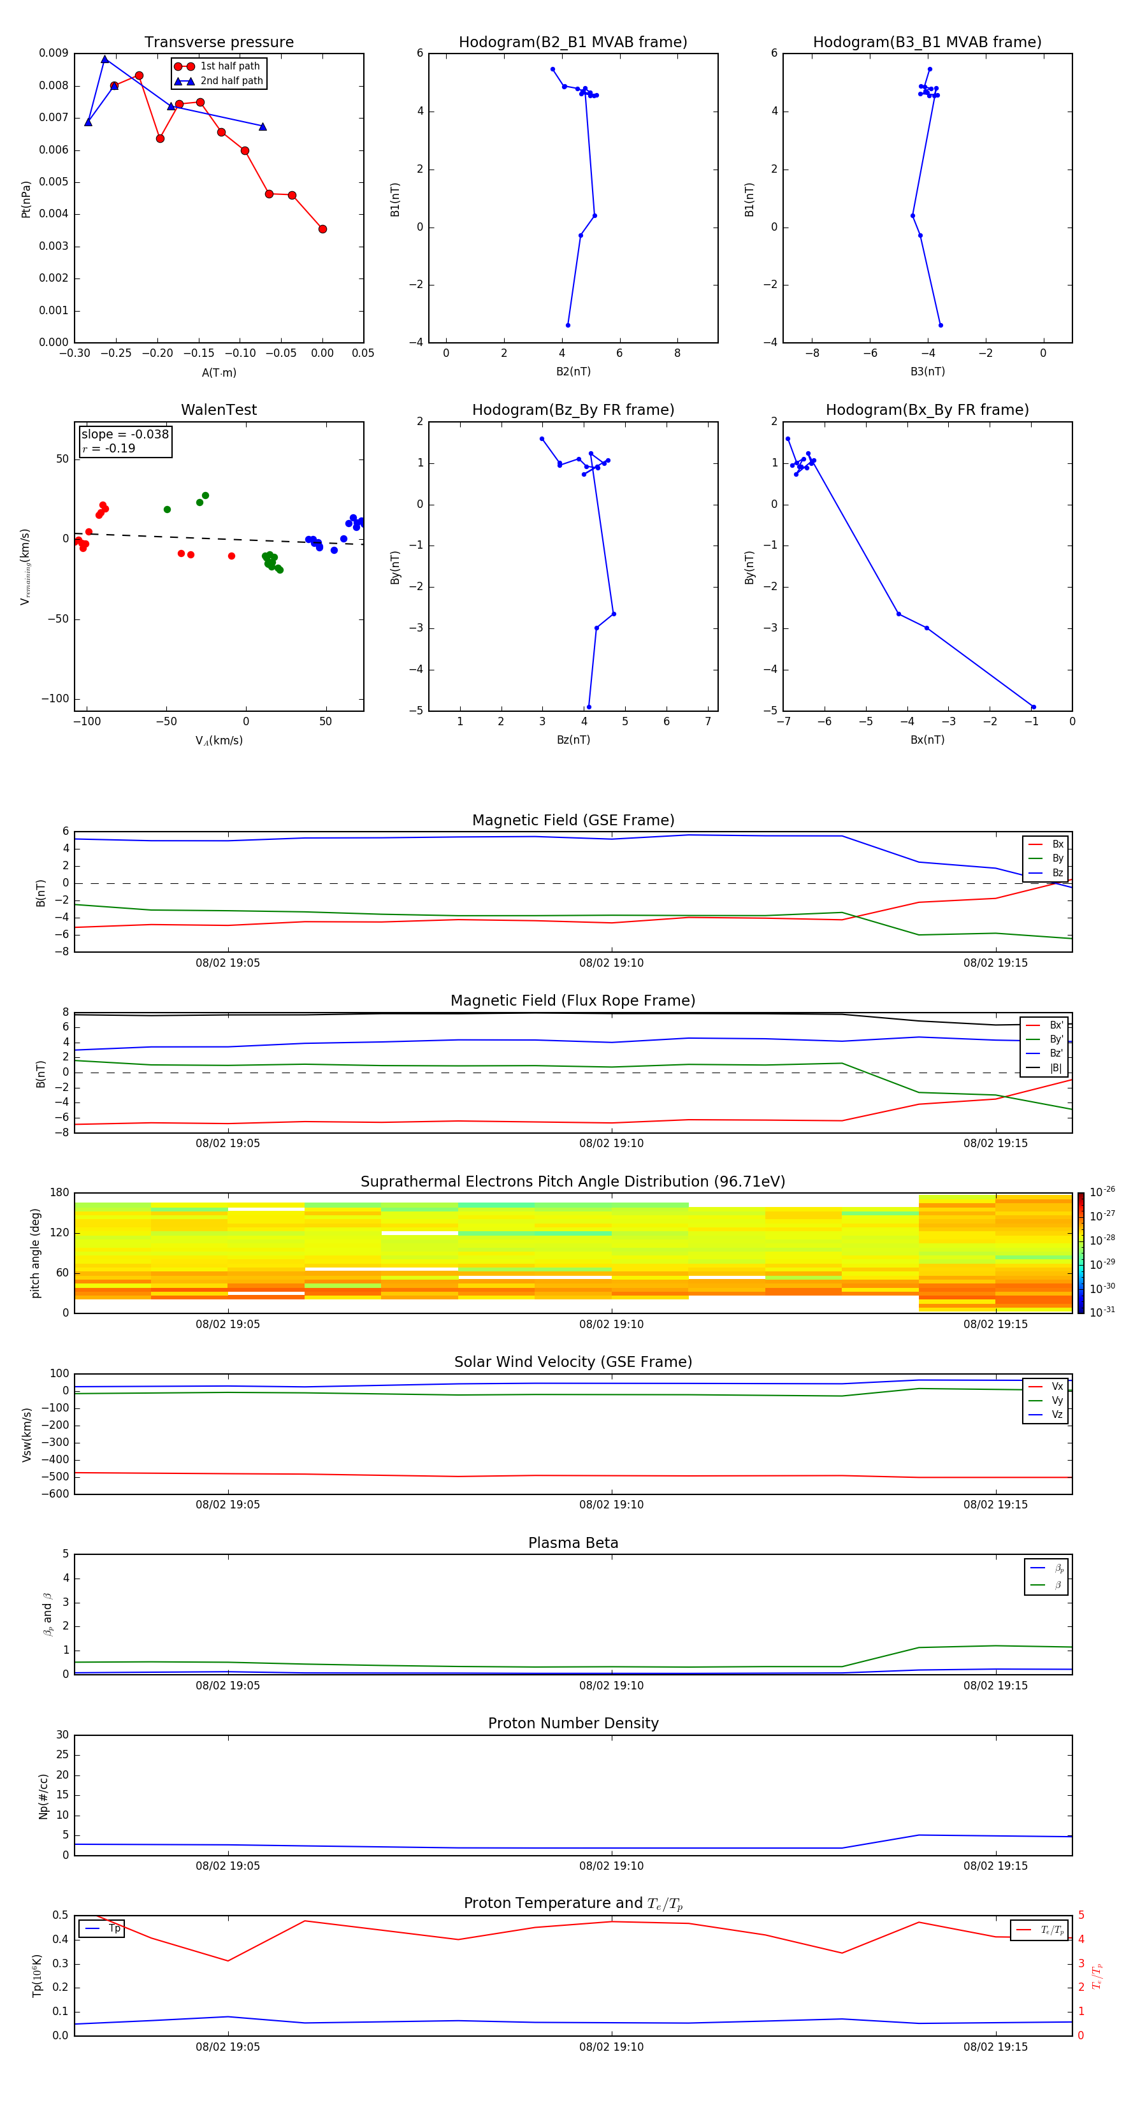
Task: Click the "V_remaining(km/s)" y-axis label
Action: click(26, 567)
